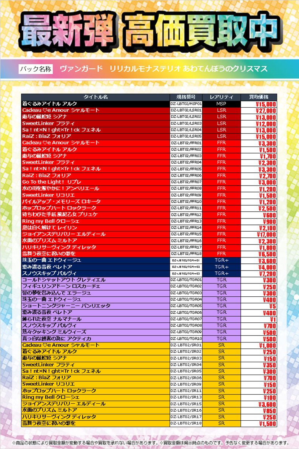Select title バイルアップ・メモリーズ ロキータ
299x449 pixels.
[61, 201]
